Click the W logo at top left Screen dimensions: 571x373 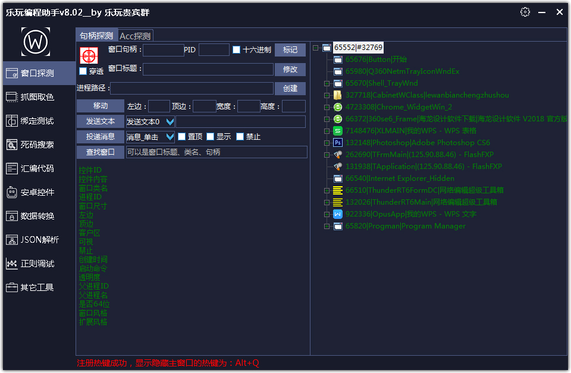37,42
